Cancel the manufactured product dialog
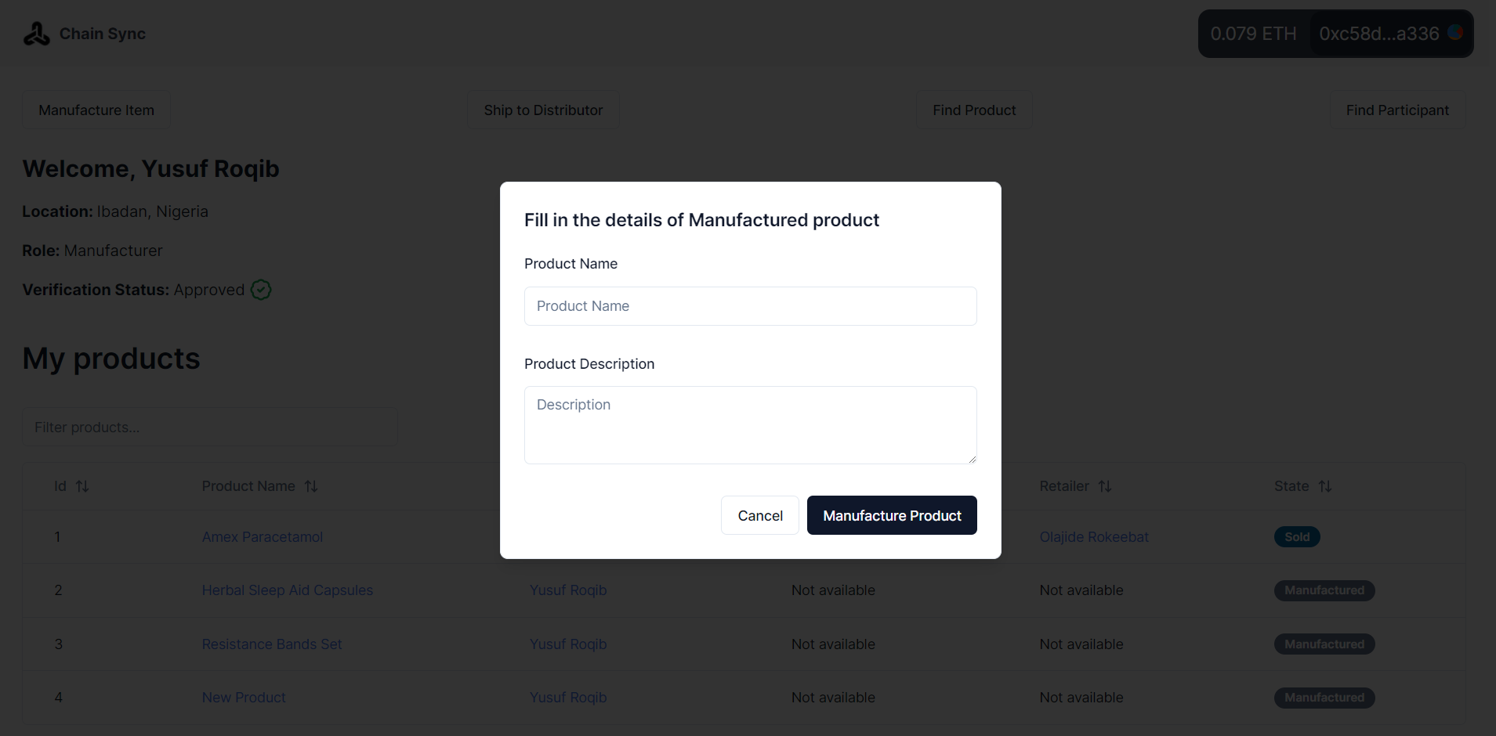This screenshot has height=736, width=1496. (x=760, y=515)
